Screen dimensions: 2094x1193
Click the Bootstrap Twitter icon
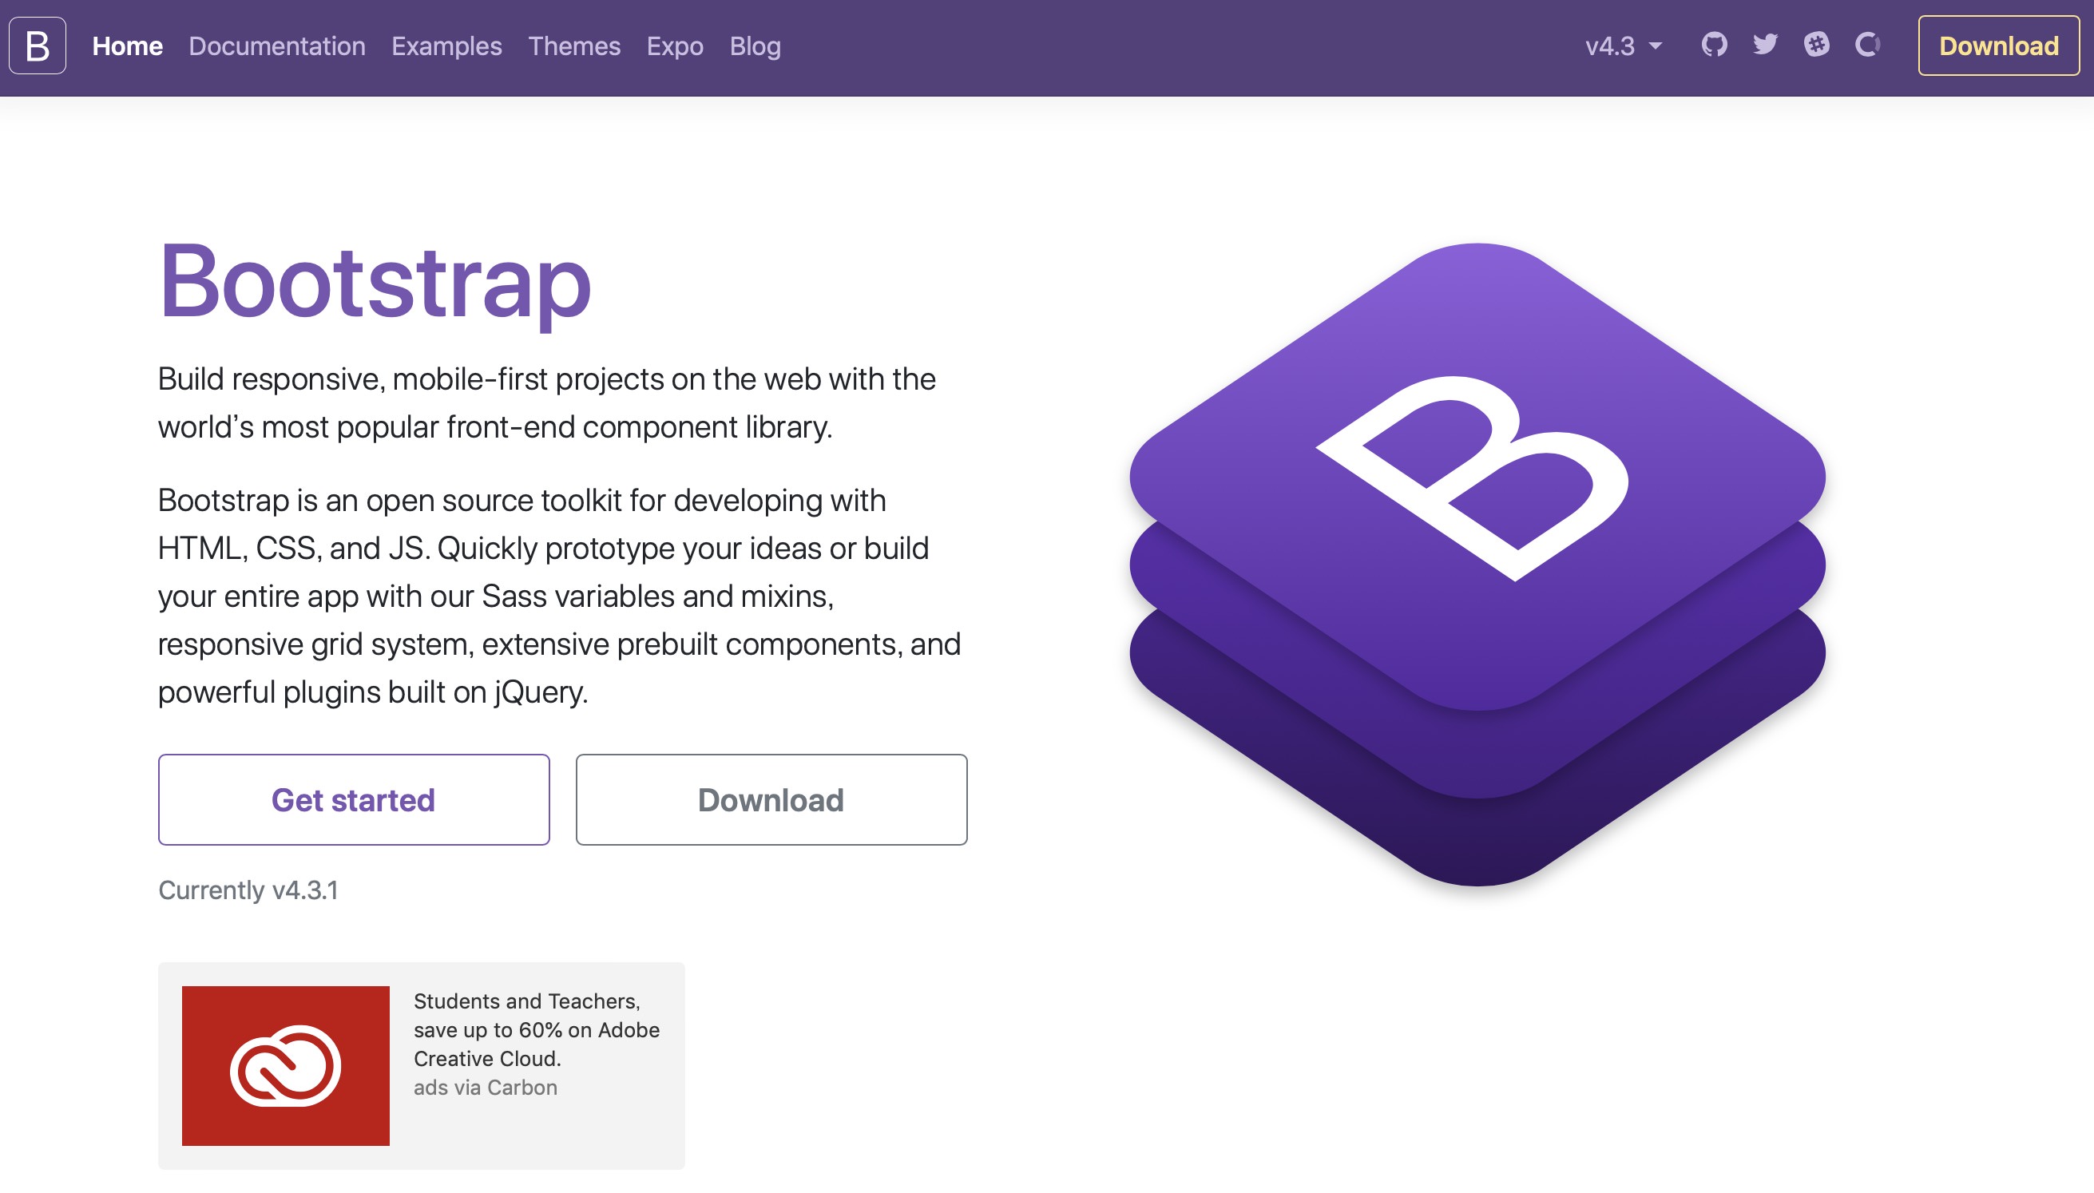coord(1765,46)
